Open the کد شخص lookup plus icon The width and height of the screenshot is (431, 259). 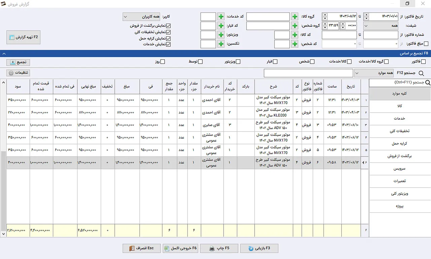295,44
